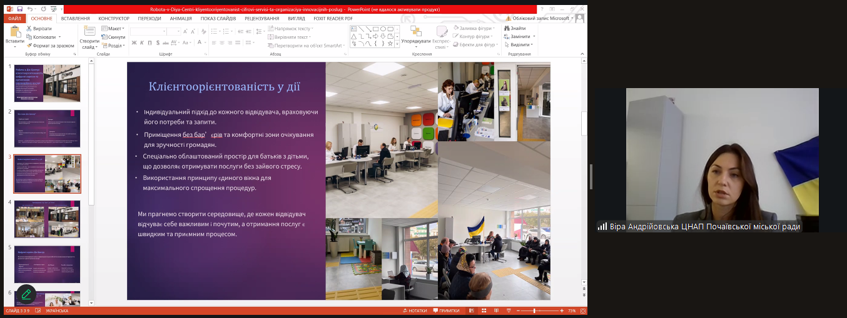The width and height of the screenshot is (847, 318).
Task: Switch to the Анімація tab
Action: [181, 19]
